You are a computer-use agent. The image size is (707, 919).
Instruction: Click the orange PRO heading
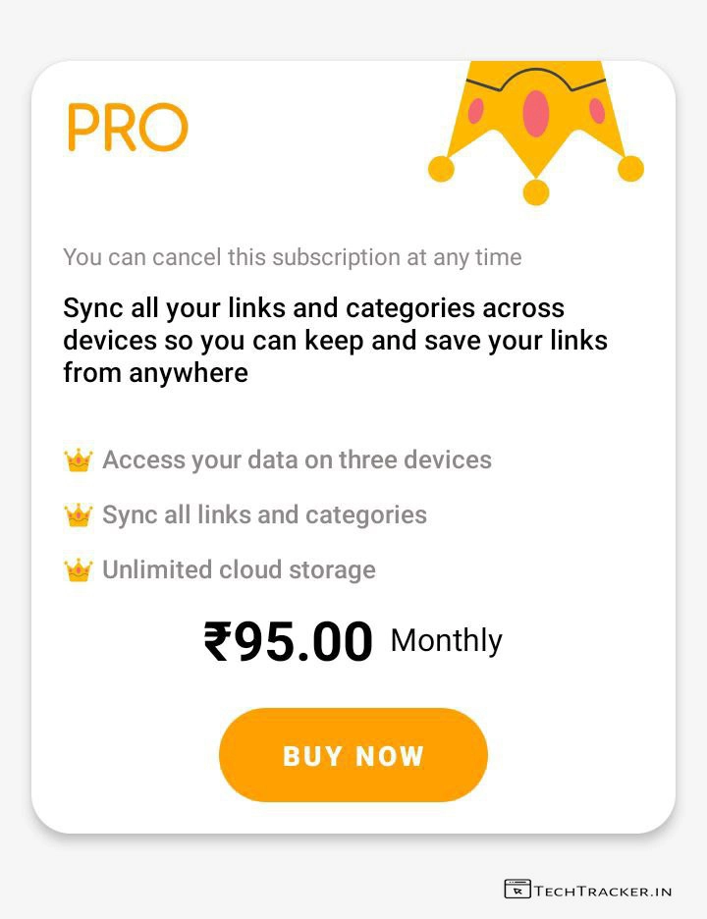tap(128, 129)
